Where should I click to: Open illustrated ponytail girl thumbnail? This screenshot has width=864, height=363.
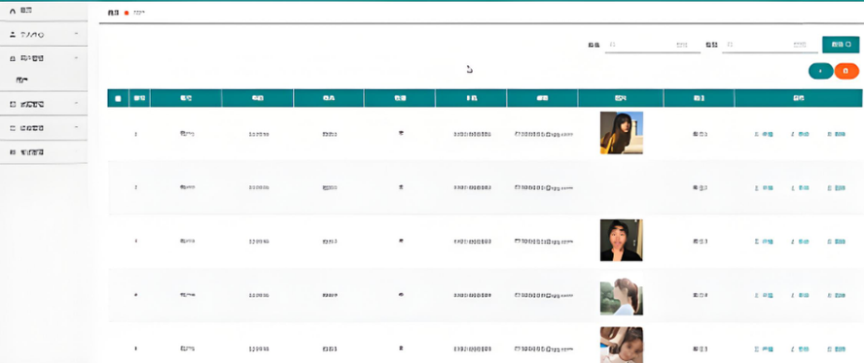pyautogui.click(x=621, y=295)
